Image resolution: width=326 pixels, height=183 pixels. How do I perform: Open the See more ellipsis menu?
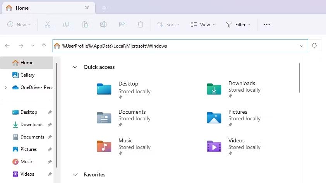(266, 24)
